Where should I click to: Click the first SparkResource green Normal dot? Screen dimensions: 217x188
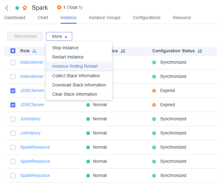[88, 147]
